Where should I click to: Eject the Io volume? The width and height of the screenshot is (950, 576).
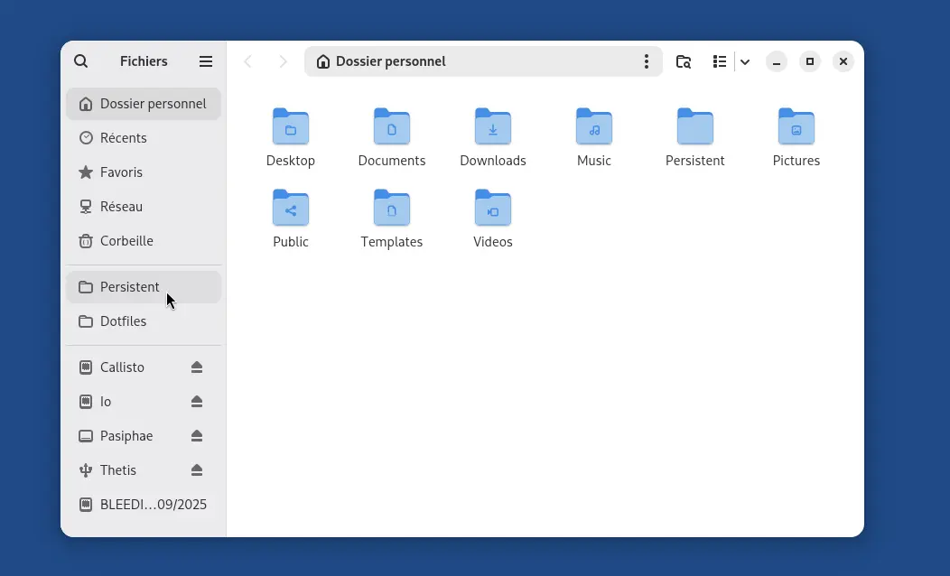tap(196, 402)
